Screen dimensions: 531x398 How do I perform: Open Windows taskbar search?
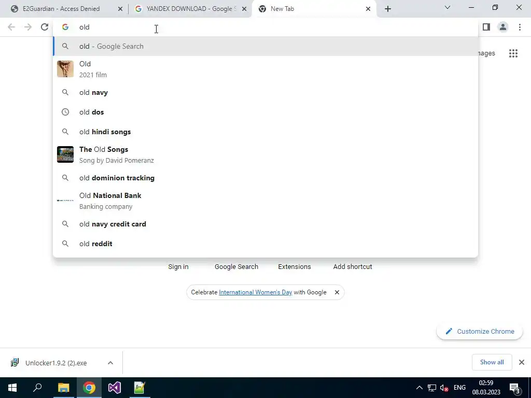pyautogui.click(x=37, y=388)
